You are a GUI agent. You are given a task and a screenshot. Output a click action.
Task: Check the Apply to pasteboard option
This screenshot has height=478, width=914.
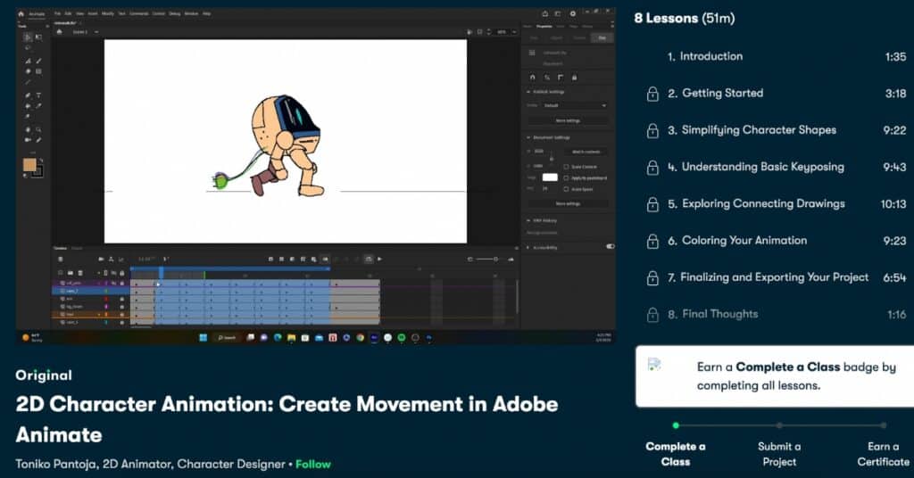(566, 177)
